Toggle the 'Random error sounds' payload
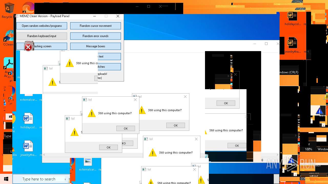The height and width of the screenshot is (184, 328). [96, 36]
